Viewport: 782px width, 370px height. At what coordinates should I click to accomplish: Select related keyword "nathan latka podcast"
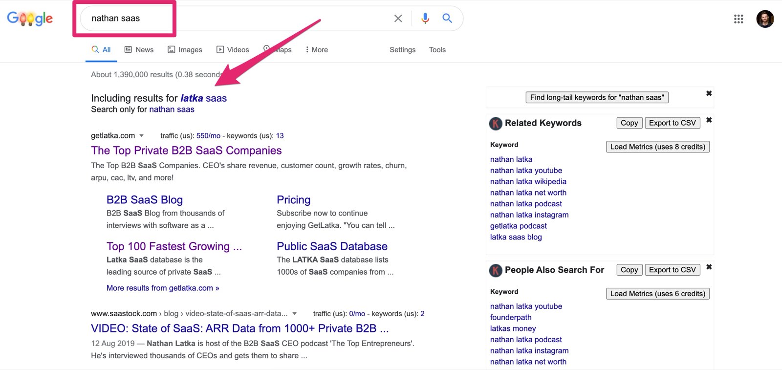point(526,204)
